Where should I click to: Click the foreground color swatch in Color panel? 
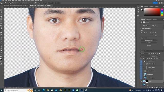pos(141,9)
